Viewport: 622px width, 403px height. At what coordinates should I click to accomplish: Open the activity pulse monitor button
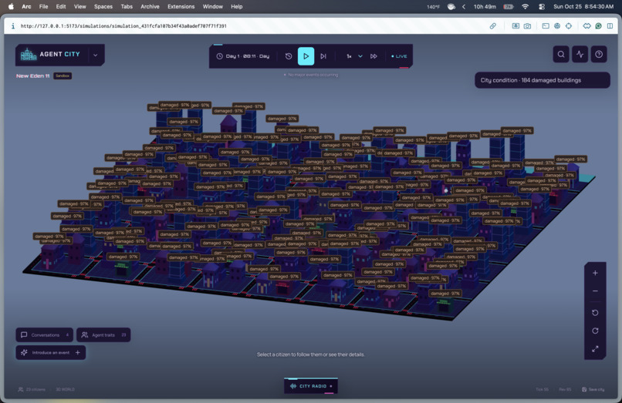pos(580,54)
